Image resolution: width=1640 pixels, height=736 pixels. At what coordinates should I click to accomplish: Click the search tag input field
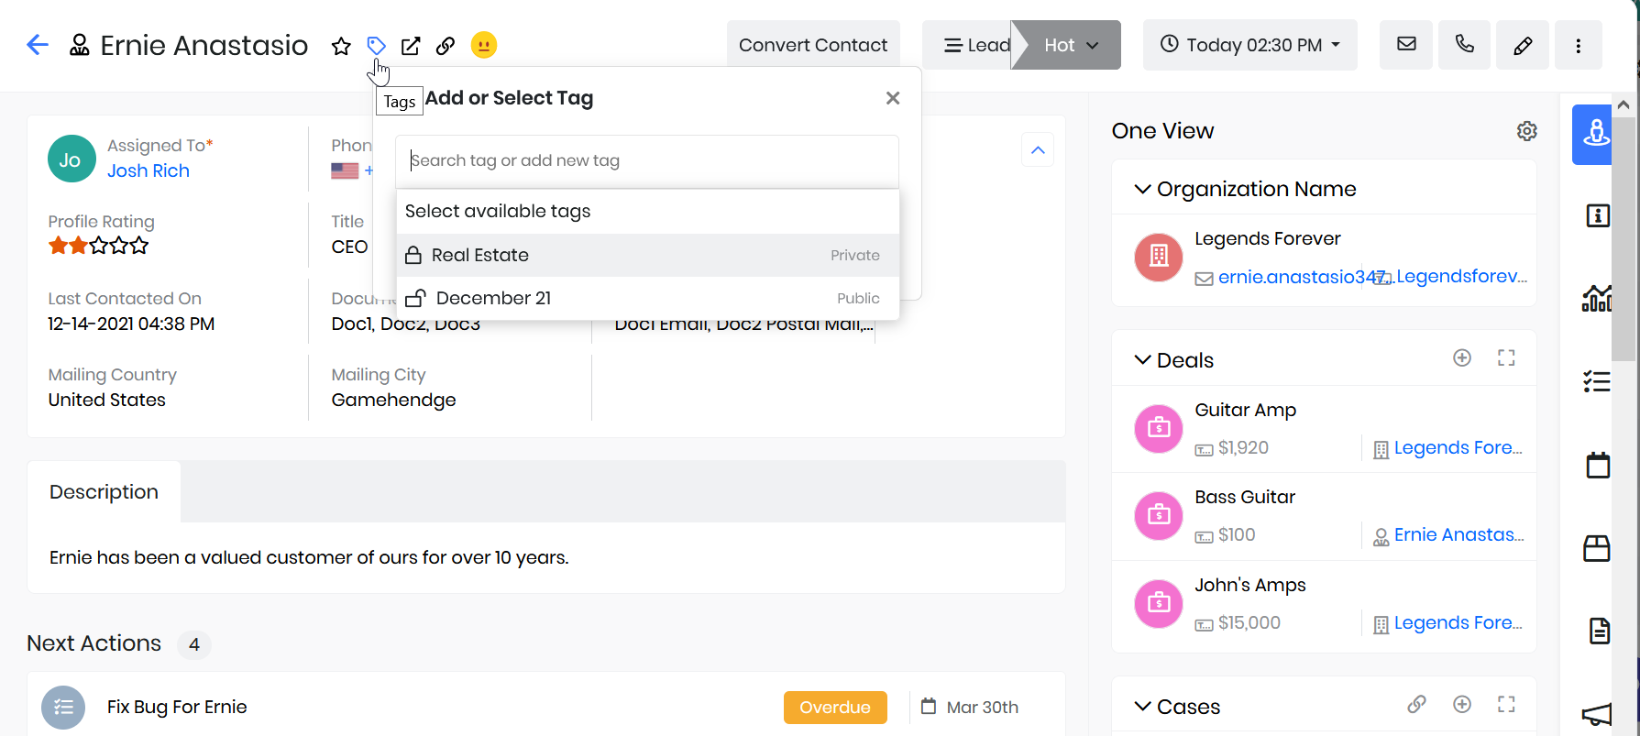pyautogui.click(x=647, y=161)
